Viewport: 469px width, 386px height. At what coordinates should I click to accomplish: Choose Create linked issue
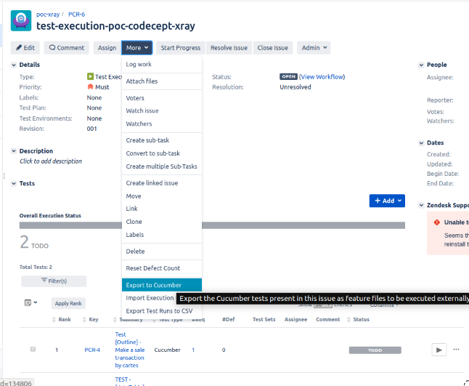coord(162,183)
